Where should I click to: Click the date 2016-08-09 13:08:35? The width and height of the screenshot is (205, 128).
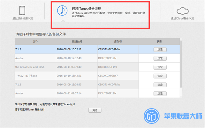69,84
